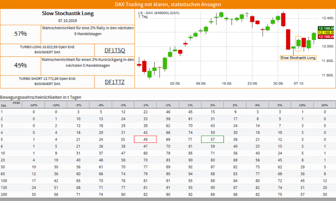The width and height of the screenshot is (336, 201).
Task: Click the 1% column header
Action: point(190,105)
